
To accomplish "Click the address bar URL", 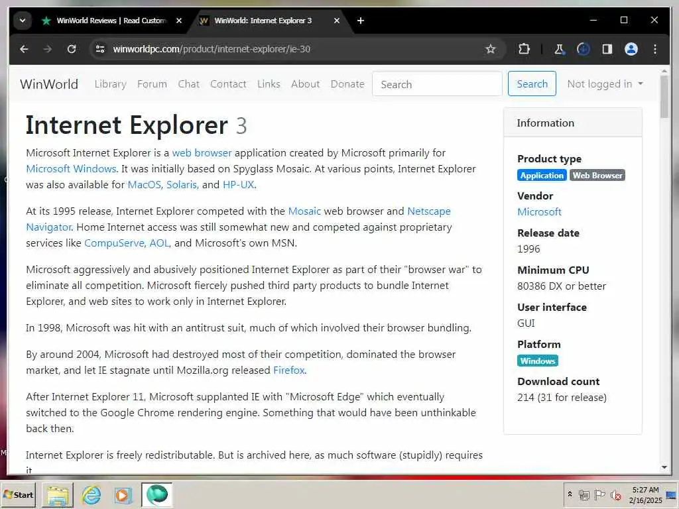I will pyautogui.click(x=212, y=49).
